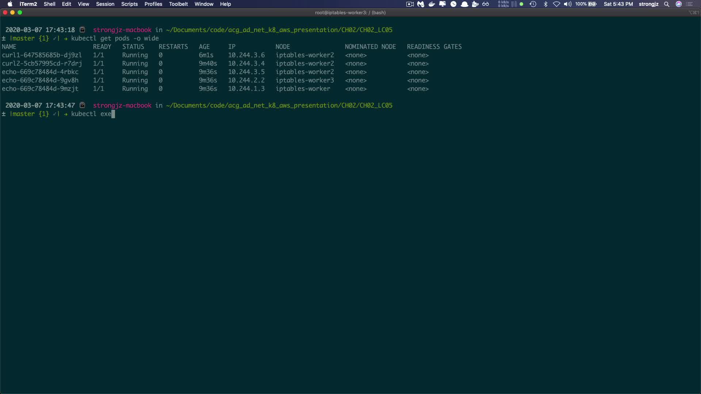Viewport: 701px width, 394px height.
Task: Open the Profiles menu
Action: coord(153,4)
